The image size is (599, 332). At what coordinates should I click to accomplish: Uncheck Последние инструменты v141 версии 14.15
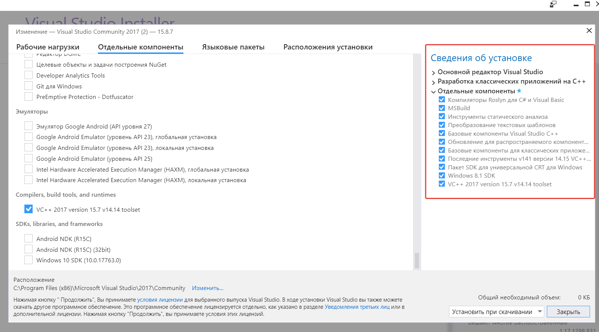442,159
